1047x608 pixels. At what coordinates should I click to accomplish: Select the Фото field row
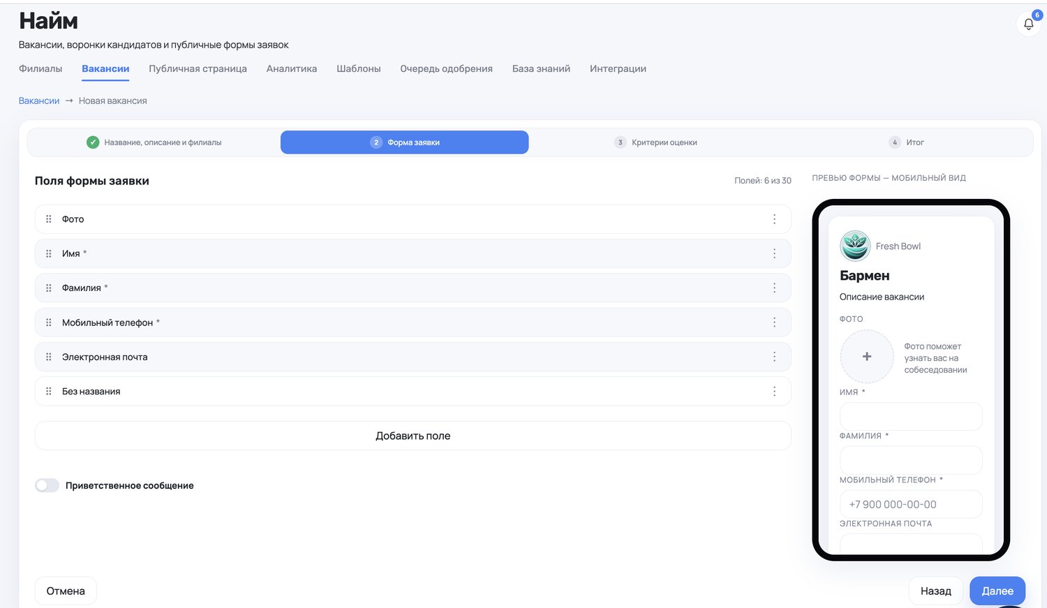tap(413, 219)
